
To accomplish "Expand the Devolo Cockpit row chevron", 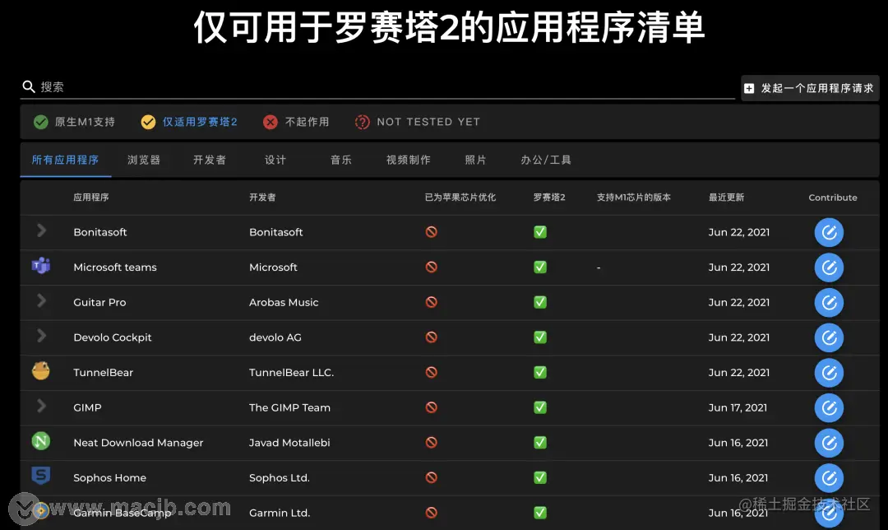I will click(41, 336).
